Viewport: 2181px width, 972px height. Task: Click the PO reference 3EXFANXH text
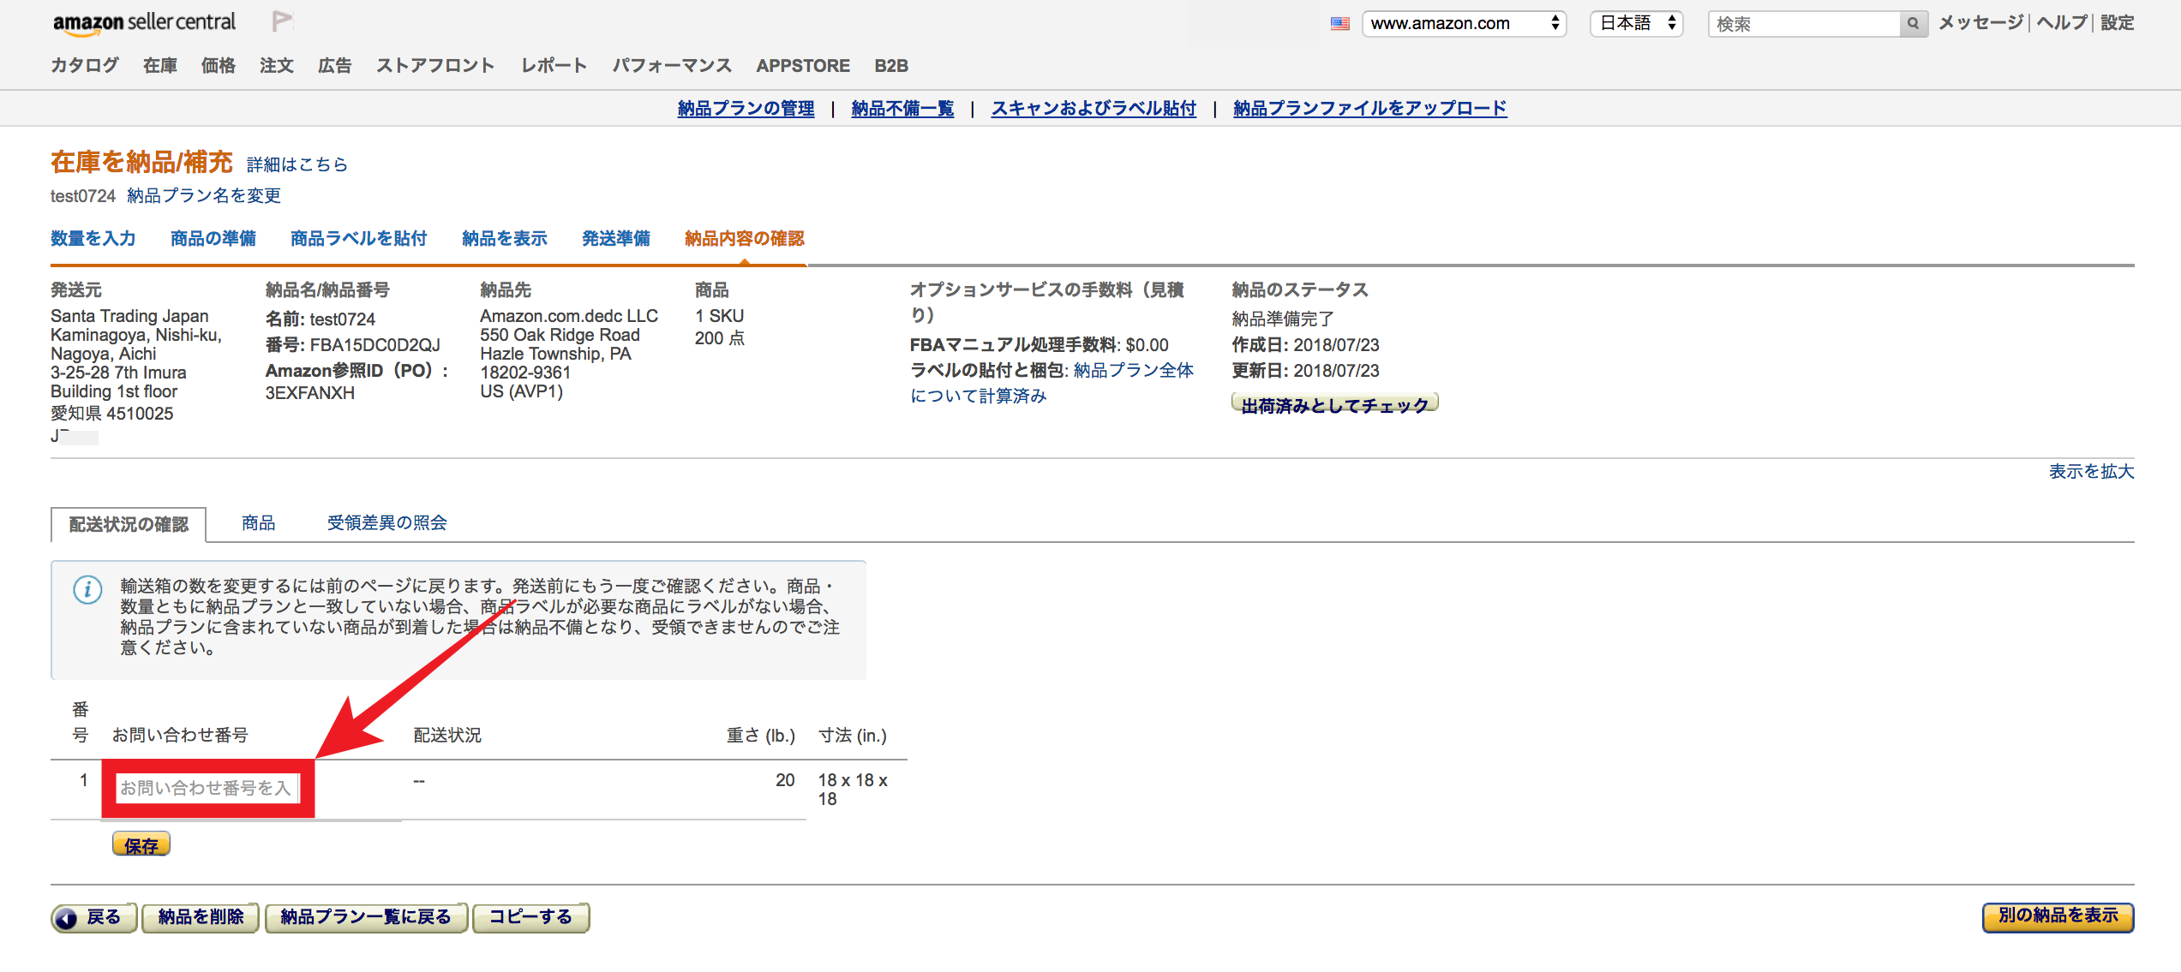309,393
